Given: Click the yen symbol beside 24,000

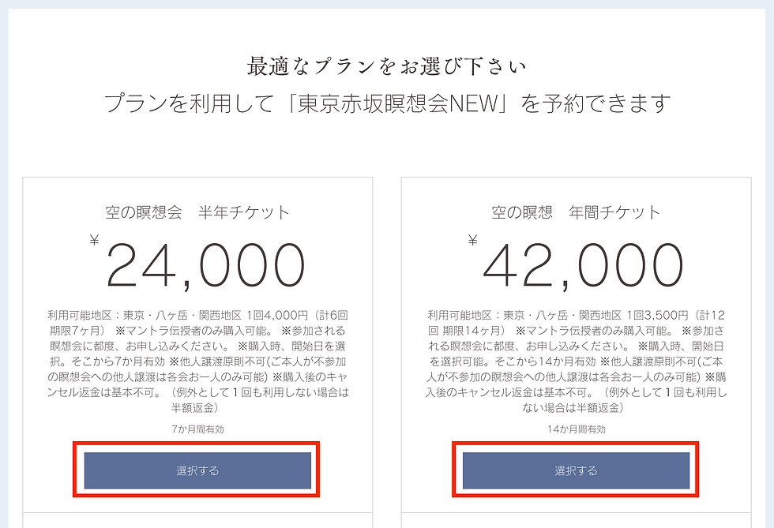Looking at the screenshot, I should (95, 241).
